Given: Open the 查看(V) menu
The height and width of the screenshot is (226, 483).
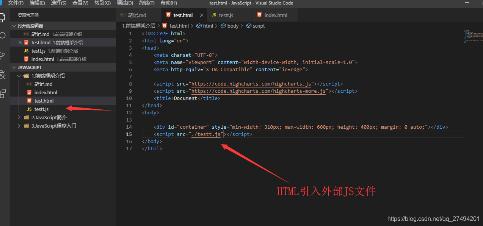Looking at the screenshot, I should [x=80, y=3].
